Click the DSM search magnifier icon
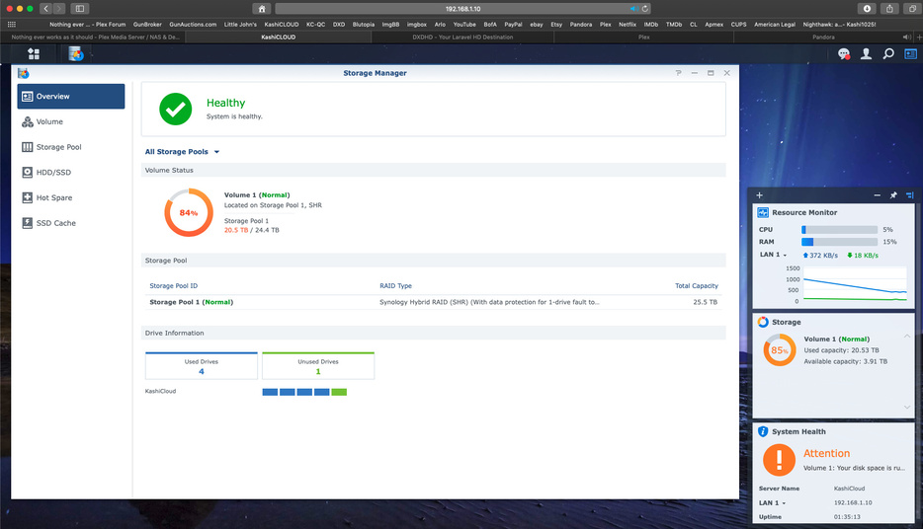 (888, 54)
